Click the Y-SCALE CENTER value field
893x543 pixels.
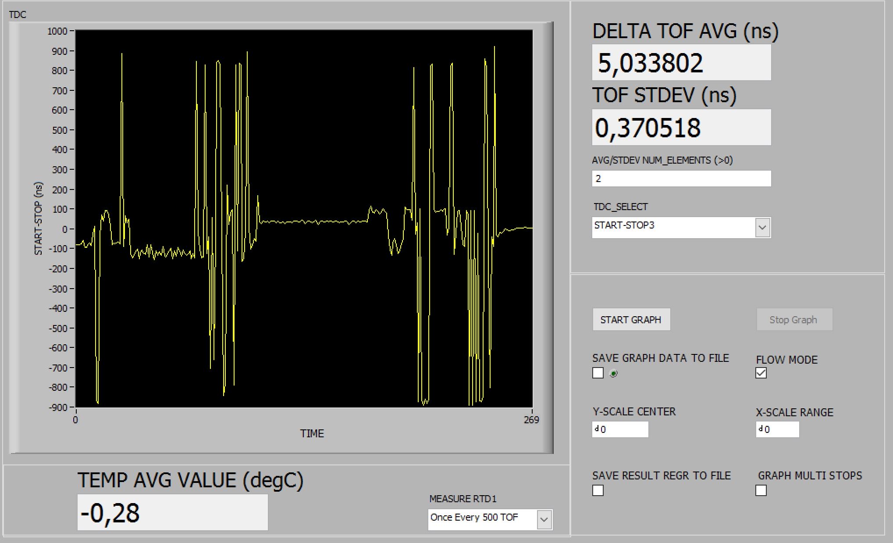click(623, 429)
